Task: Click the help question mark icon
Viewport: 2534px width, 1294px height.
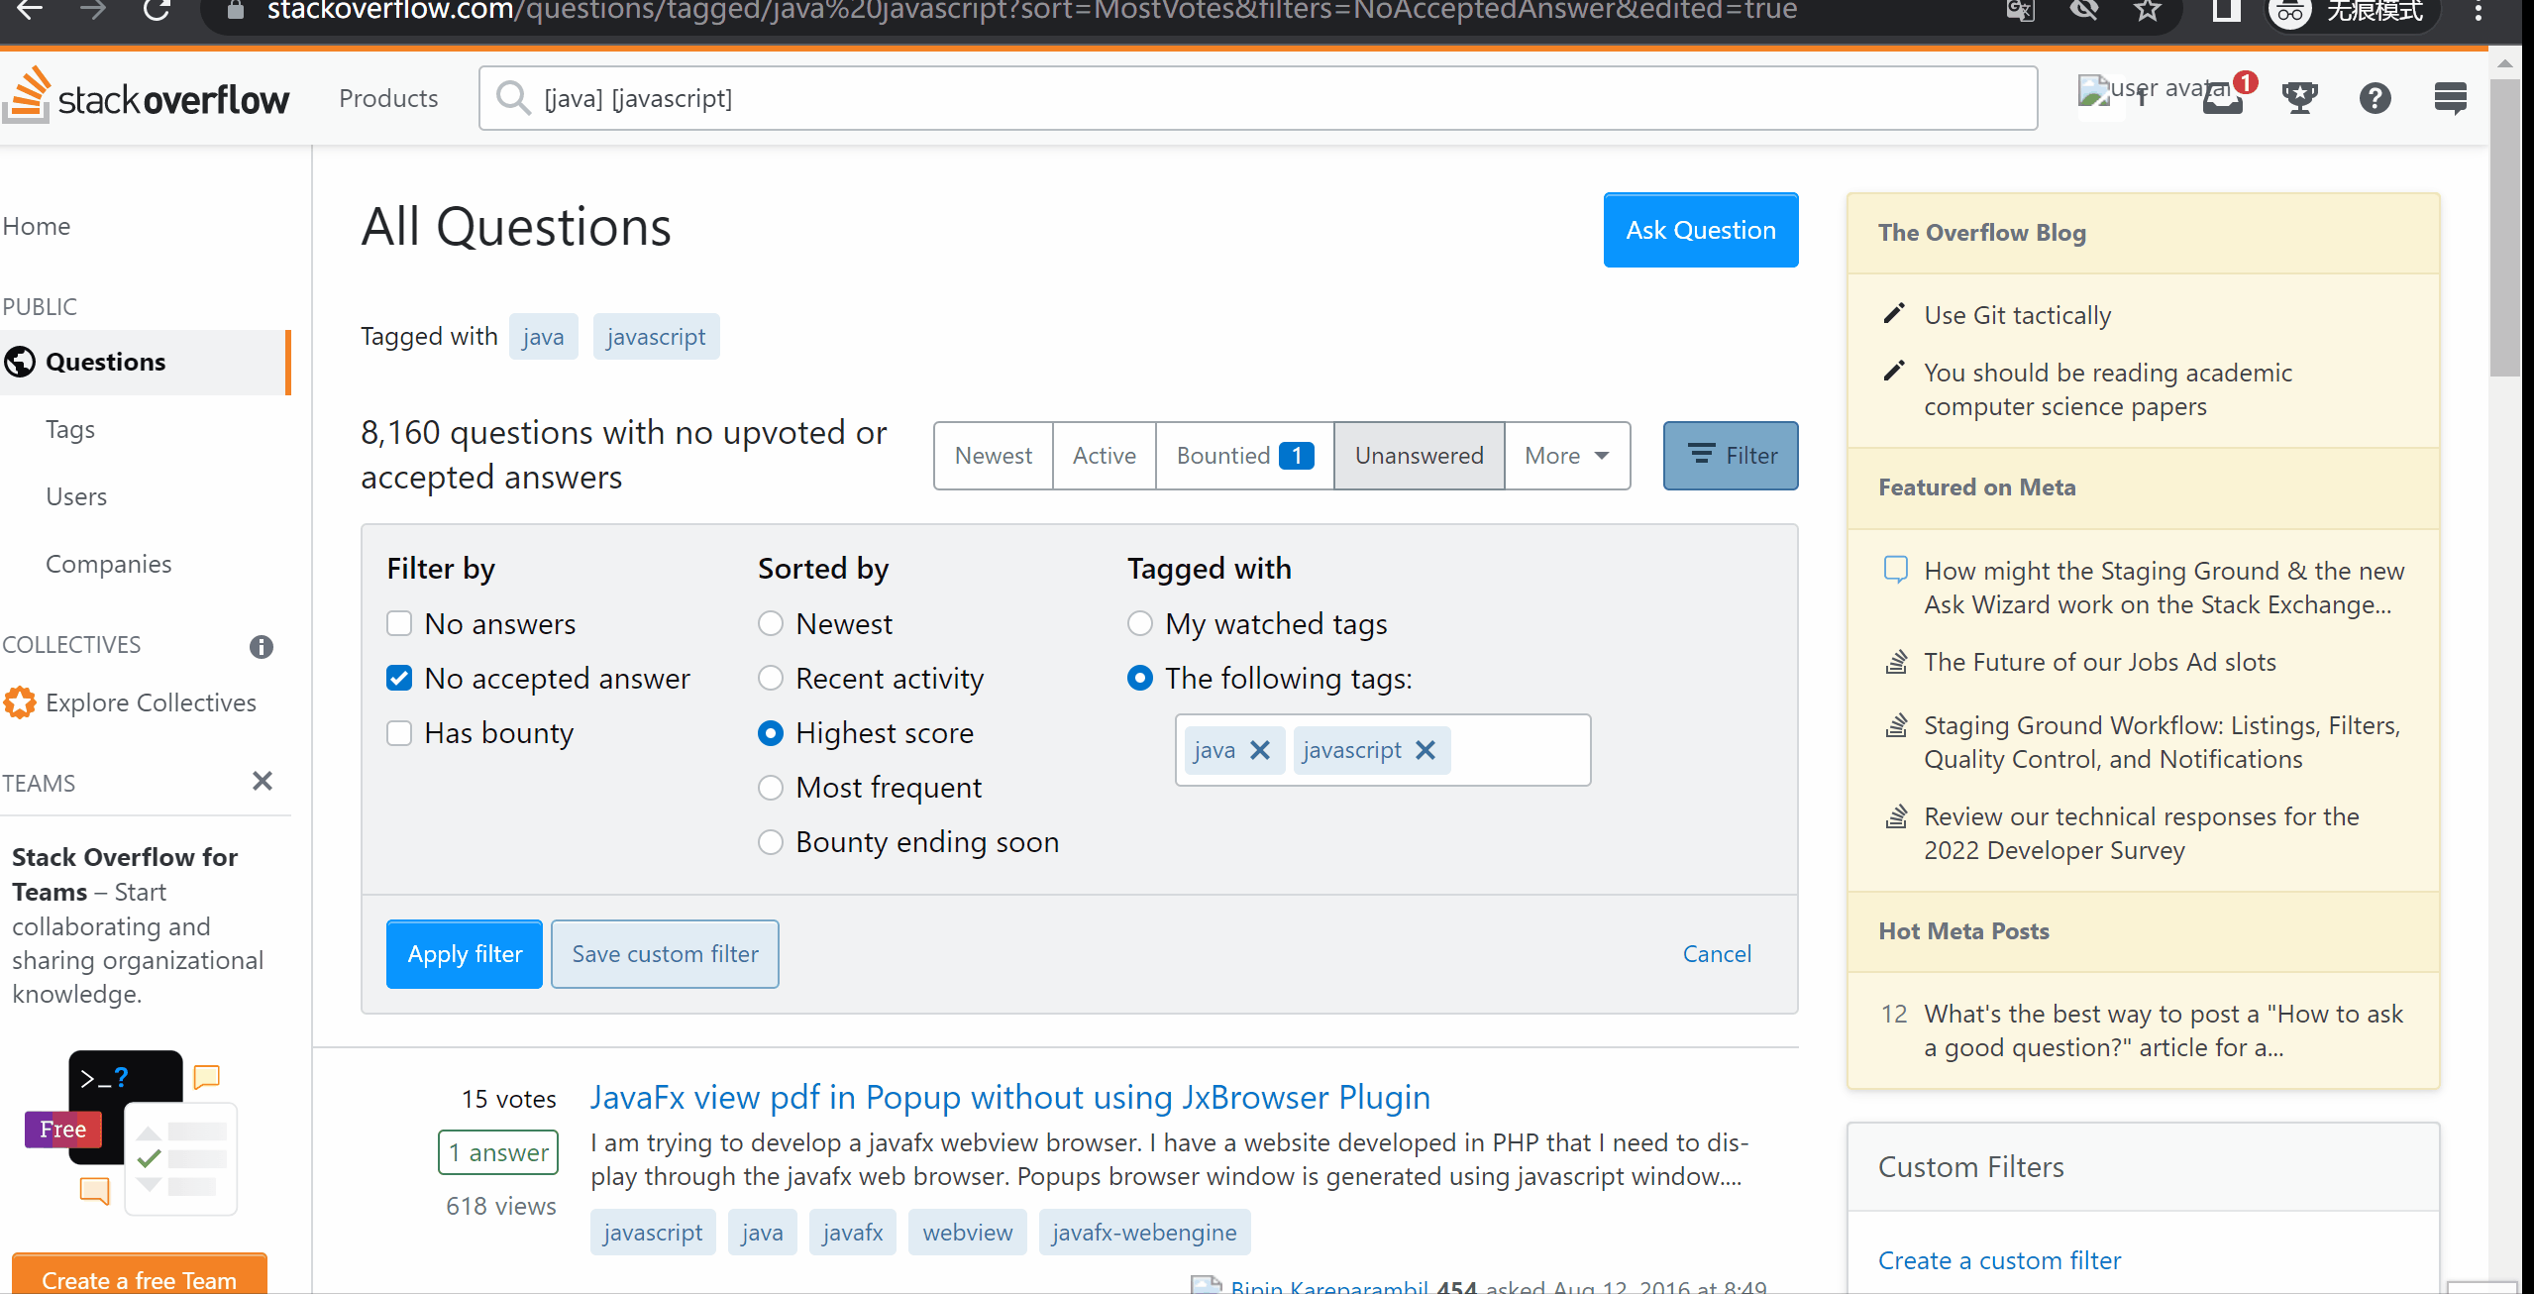Action: coord(2375,98)
